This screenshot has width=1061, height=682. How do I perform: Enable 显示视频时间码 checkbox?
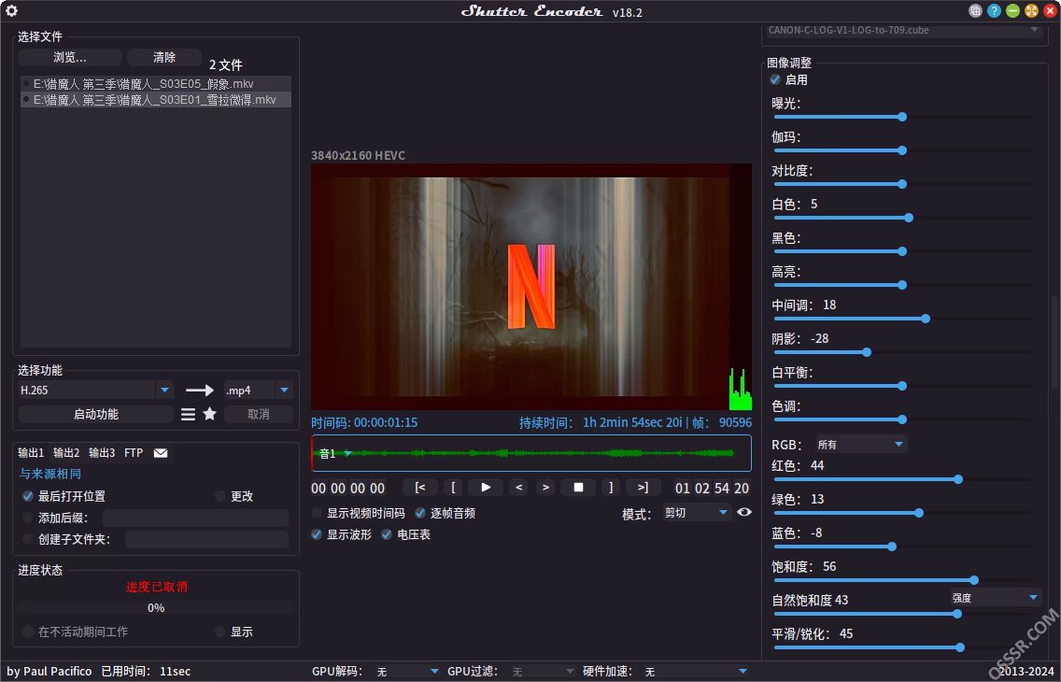point(317,513)
